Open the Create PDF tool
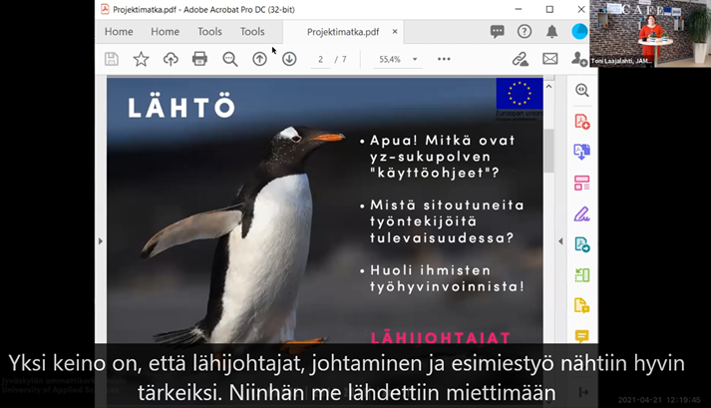Viewport: 711px width, 408px height. (x=581, y=122)
